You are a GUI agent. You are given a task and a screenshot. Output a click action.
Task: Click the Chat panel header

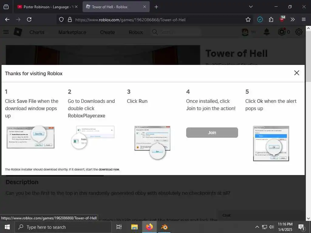[x=227, y=215]
